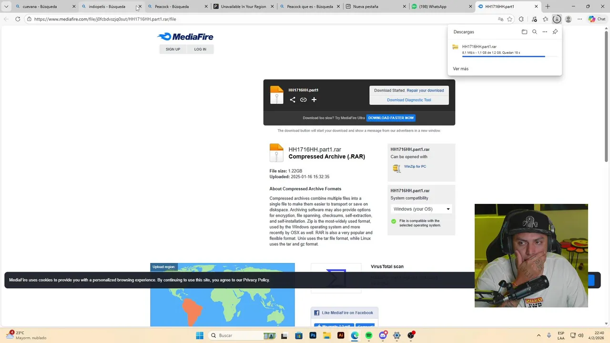Add this page to favorites star
Image resolution: width=610 pixels, height=343 pixels.
509,19
